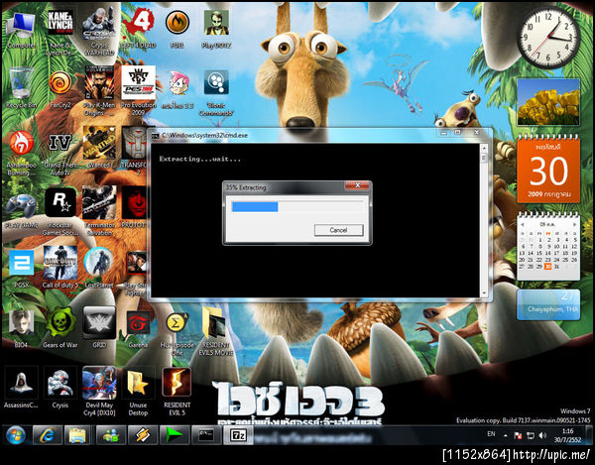Open the Chaiyaphum weather gadget
Image resolution: width=595 pixels, height=465 pixels.
click(548, 304)
